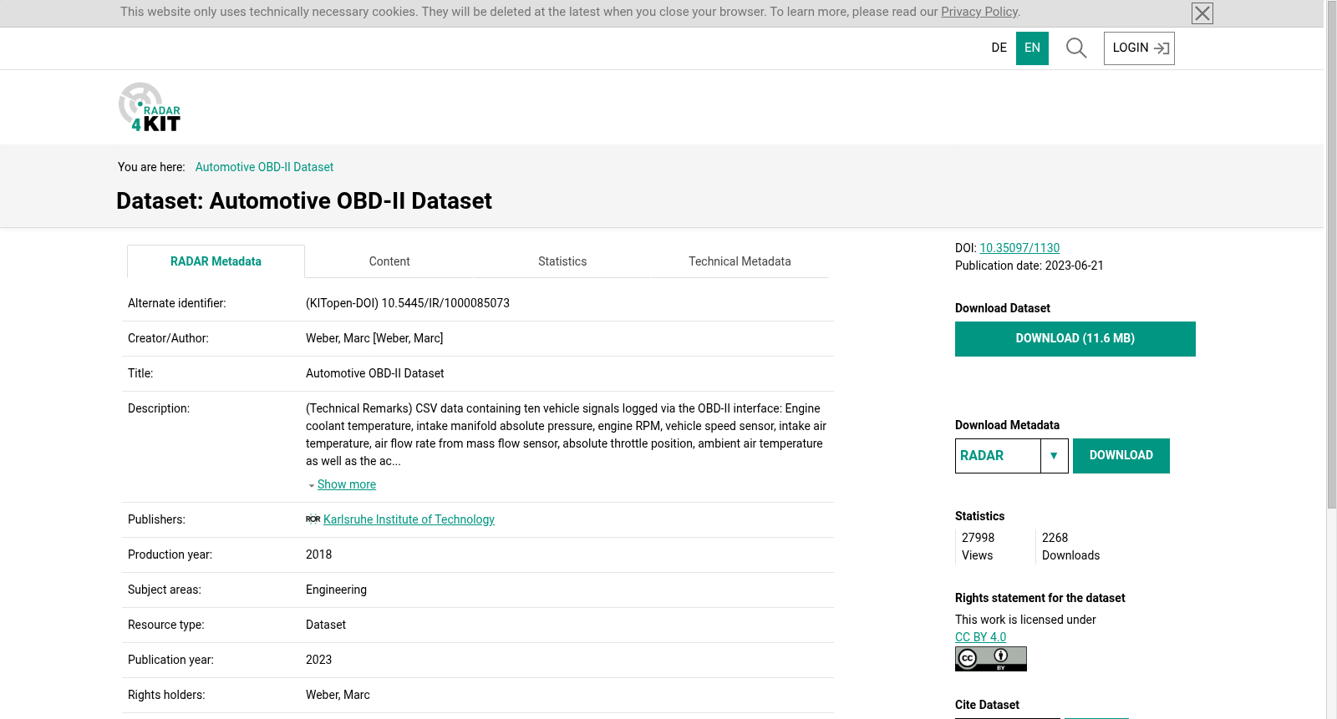Image resolution: width=1337 pixels, height=719 pixels.
Task: Open the DOI link 10.35097/1130
Action: [x=1019, y=248]
